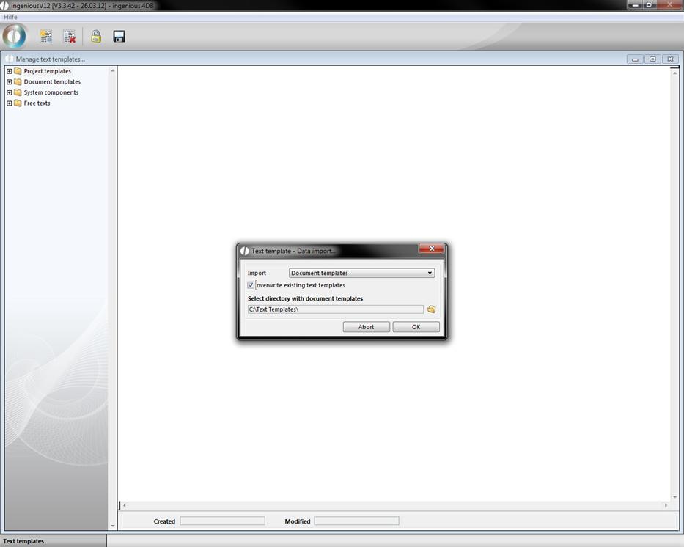This screenshot has width=684, height=547.
Task: Click the directory path input field
Action: tap(335, 309)
